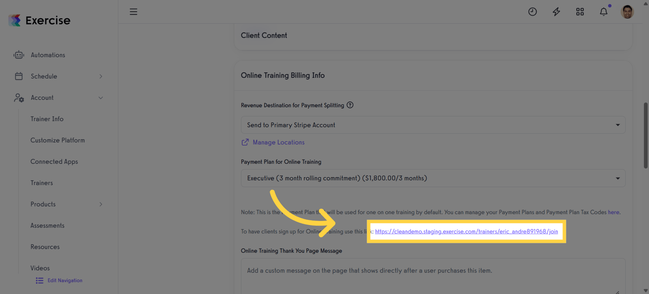The width and height of the screenshot is (649, 294).
Task: Expand the Products submenu chevron
Action: pos(101,204)
